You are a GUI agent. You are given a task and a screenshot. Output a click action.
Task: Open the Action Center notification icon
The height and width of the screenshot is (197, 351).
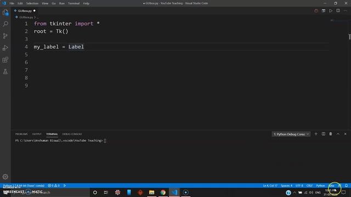click(344, 193)
